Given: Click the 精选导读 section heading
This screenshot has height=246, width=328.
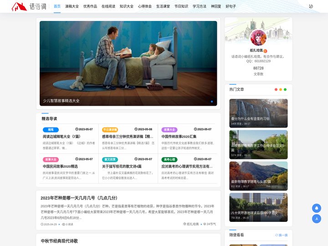Looking at the screenshot, I should (x=49, y=119).
